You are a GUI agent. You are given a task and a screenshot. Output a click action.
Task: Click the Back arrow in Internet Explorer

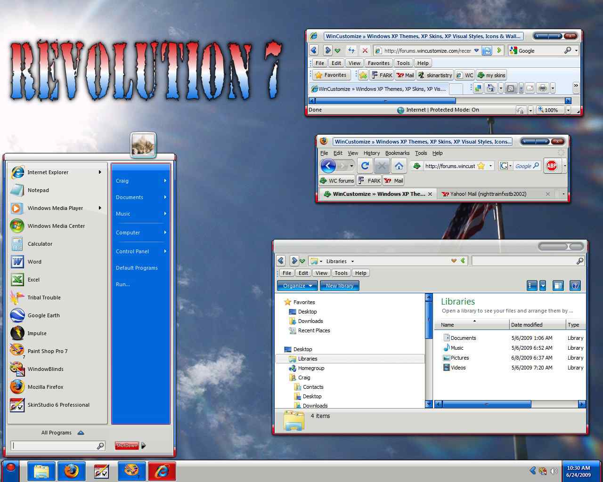coord(314,50)
